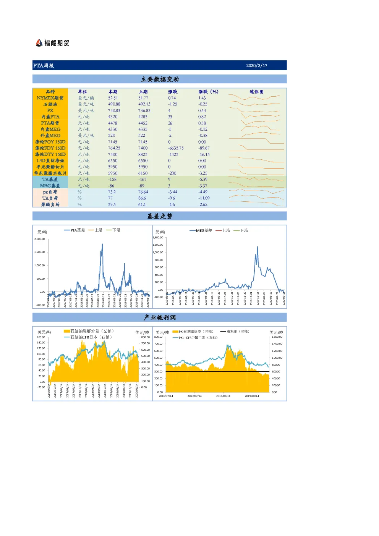Image resolution: width=379 pixels, height=536 pixels.
Task: Select the PTA周报 report title
Action: pyautogui.click(x=44, y=66)
